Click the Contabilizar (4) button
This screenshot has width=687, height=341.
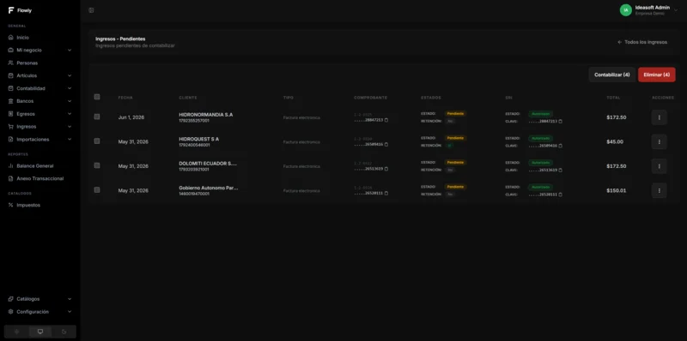click(x=612, y=75)
